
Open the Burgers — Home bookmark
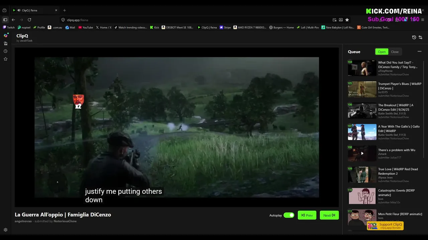coord(282,27)
